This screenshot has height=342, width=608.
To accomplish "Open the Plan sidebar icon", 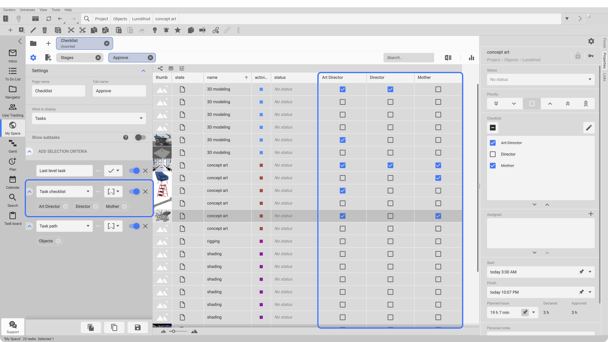I will click(x=13, y=164).
